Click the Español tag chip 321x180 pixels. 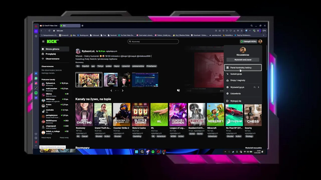coord(86,66)
